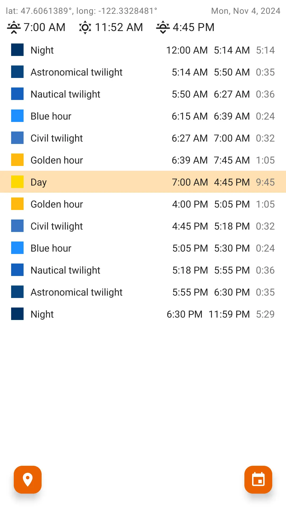Select the Night row ending 11:59 PM
Image resolution: width=286 pixels, height=509 pixels.
click(143, 314)
